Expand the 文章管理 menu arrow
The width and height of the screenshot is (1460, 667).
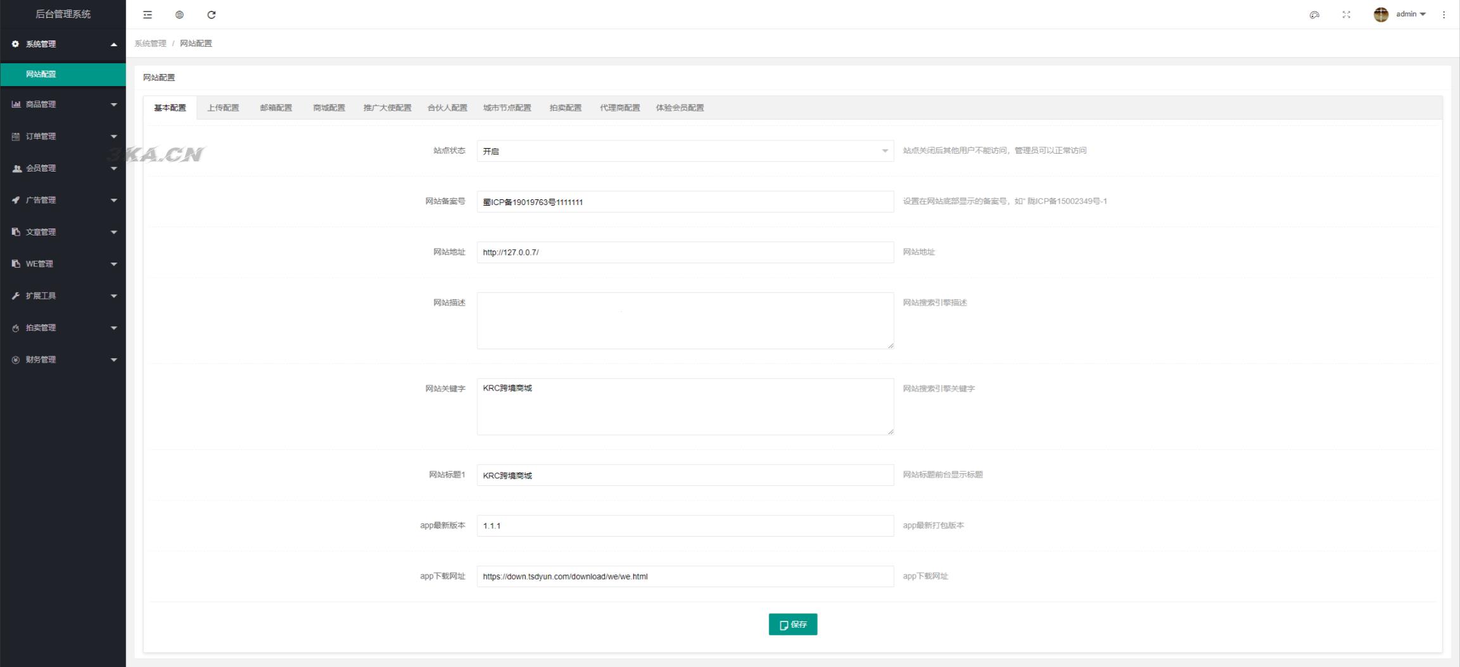[x=114, y=232]
